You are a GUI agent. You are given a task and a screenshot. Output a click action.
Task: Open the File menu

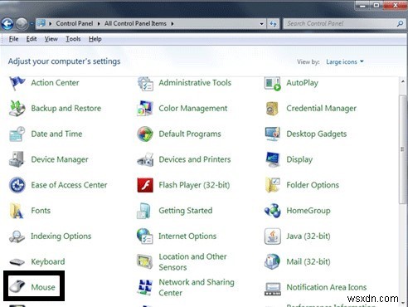click(13, 39)
